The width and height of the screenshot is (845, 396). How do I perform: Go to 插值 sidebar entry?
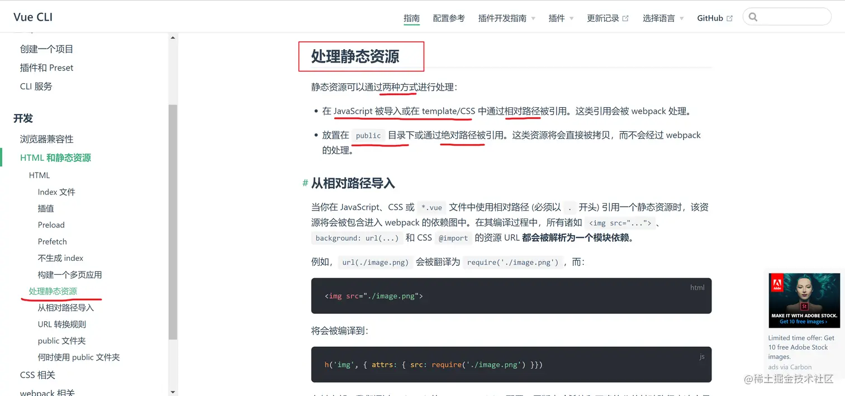(46, 208)
